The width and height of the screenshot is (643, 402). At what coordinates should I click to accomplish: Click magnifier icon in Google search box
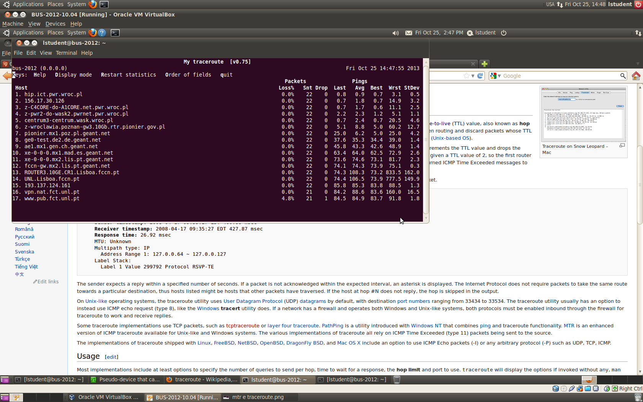[x=623, y=76]
